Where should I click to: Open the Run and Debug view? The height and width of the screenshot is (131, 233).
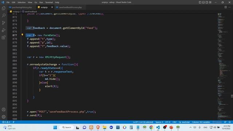[x=4, y=30]
